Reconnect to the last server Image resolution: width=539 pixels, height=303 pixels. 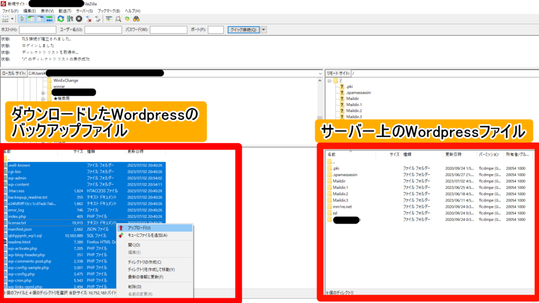tap(97, 19)
